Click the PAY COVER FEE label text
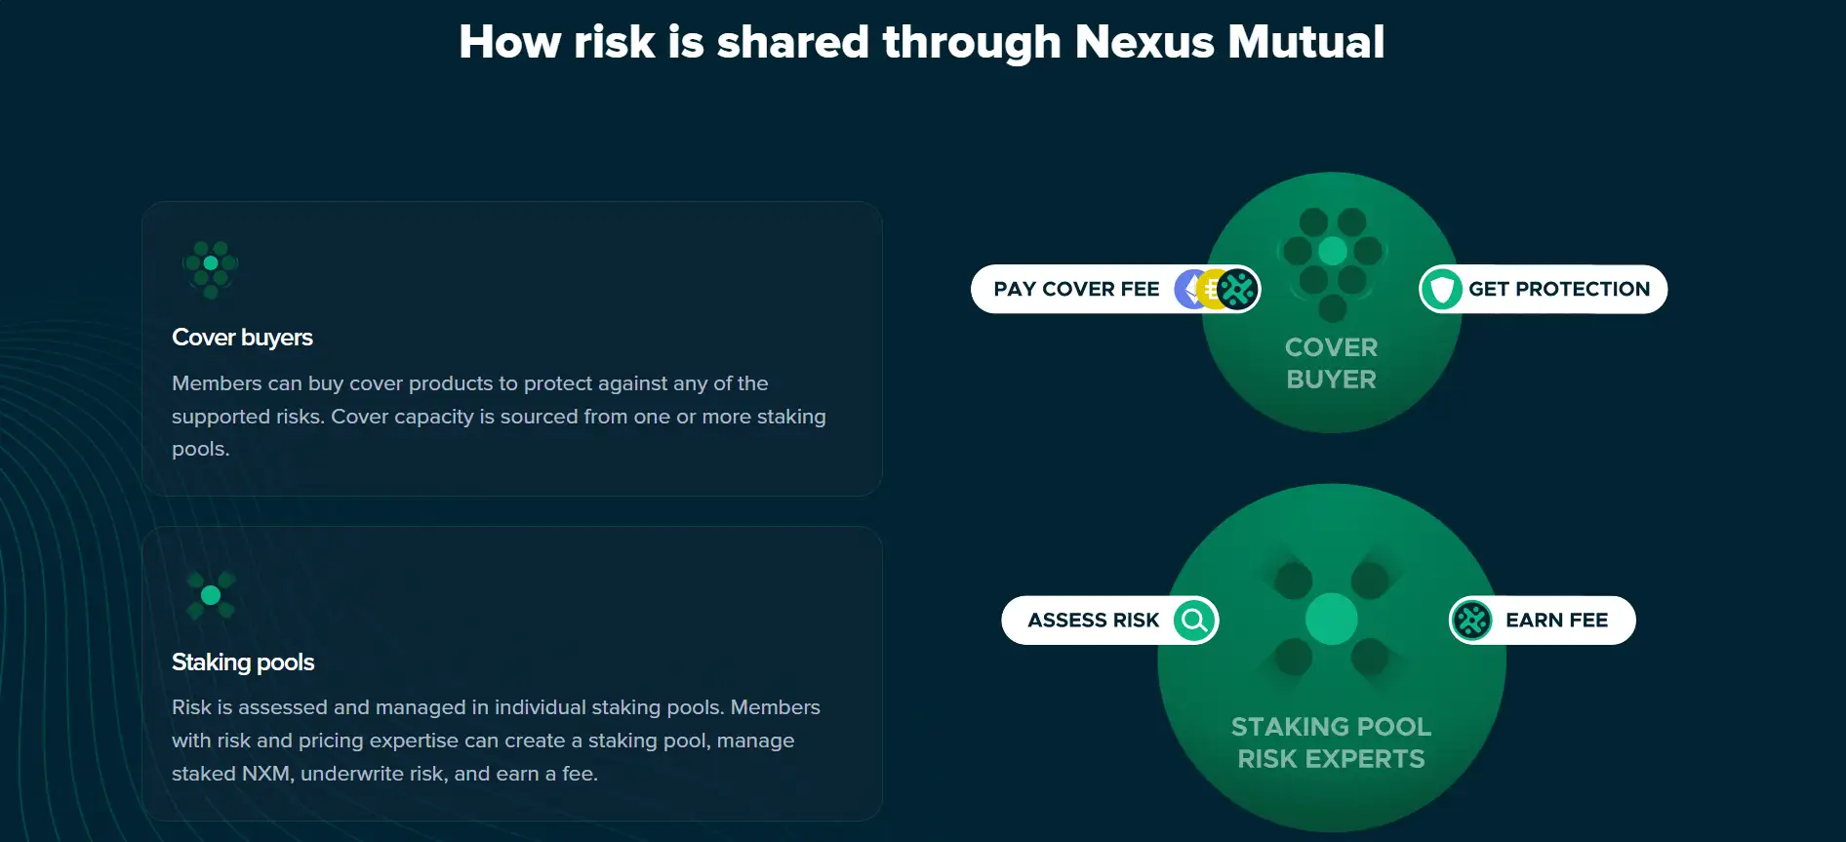The height and width of the screenshot is (842, 1846). click(1076, 289)
